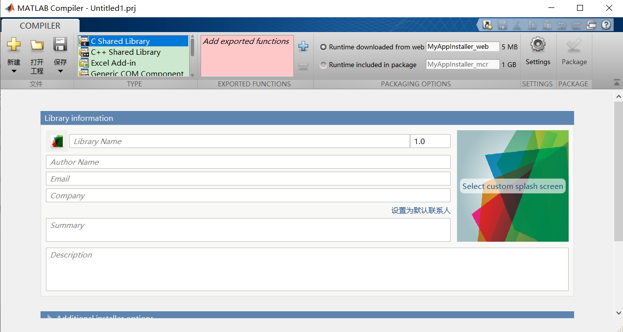Select 'Runtime downloaded from web' option

[324, 47]
